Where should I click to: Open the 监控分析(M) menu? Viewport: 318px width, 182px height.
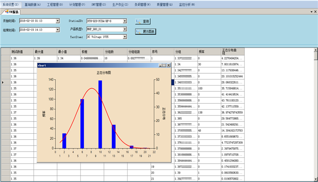[187, 5]
